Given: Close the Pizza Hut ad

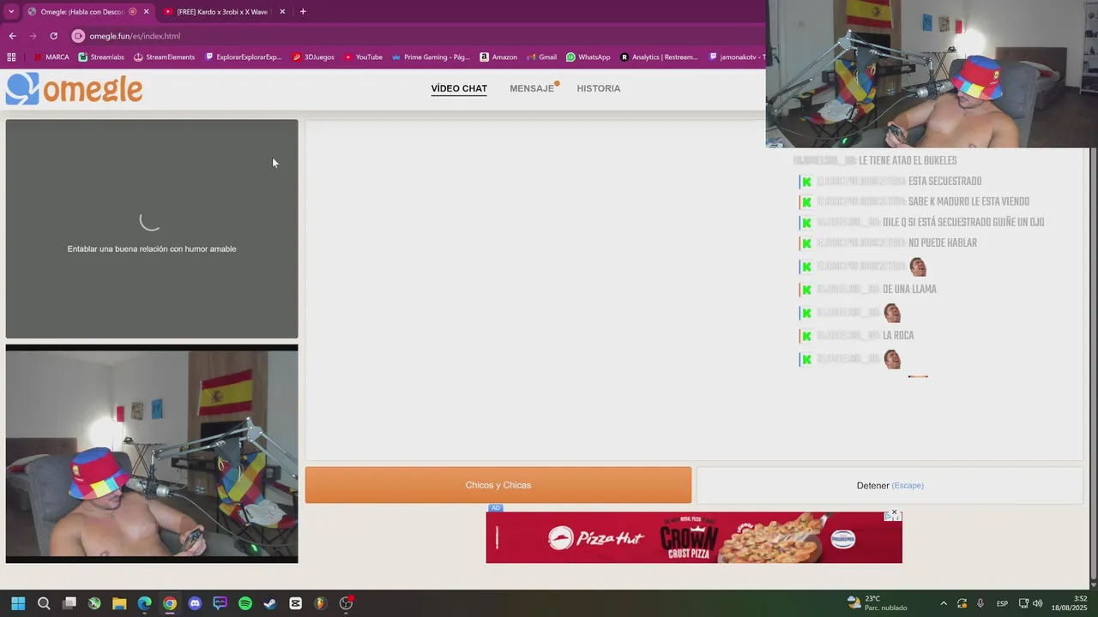Looking at the screenshot, I should pos(894,512).
